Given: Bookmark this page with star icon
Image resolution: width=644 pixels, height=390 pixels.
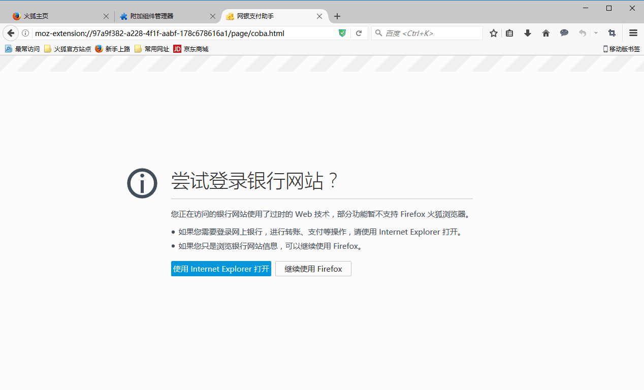Looking at the screenshot, I should point(494,33).
